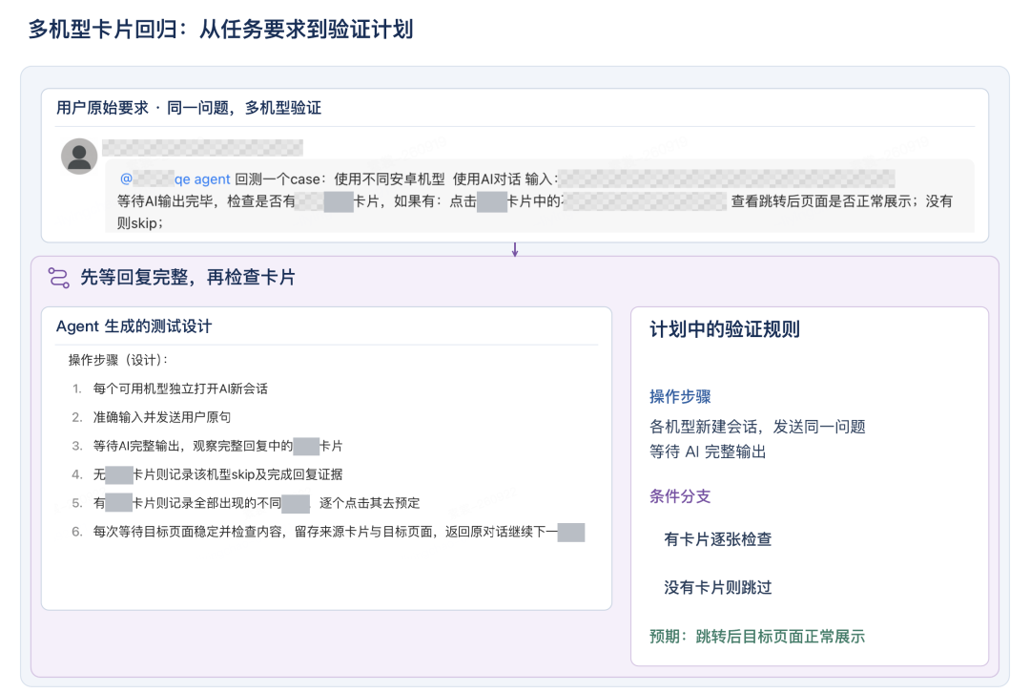Screen dimensions: 1030x693
Task: Click the label 操作步骤（设计）：
Action: (x=118, y=360)
